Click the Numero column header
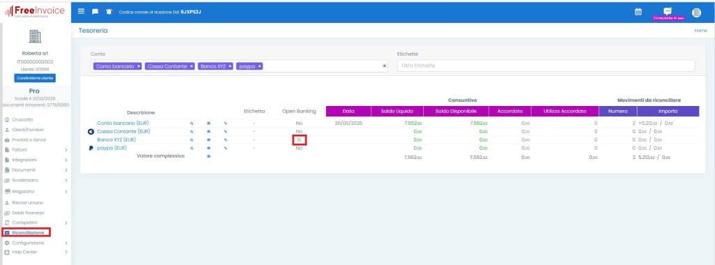The height and width of the screenshot is (265, 715). tap(617, 111)
